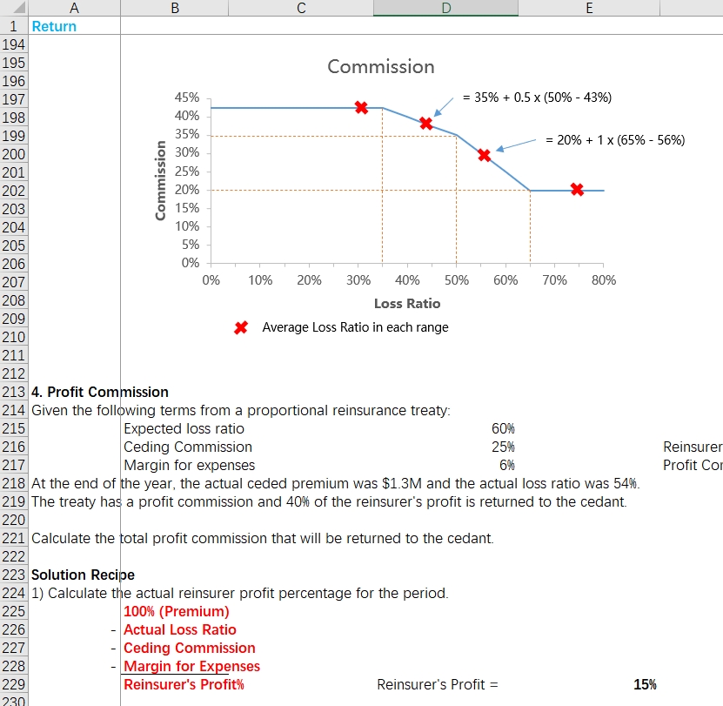This screenshot has width=723, height=706.
Task: Select the row 213 header
Action: coord(14,392)
